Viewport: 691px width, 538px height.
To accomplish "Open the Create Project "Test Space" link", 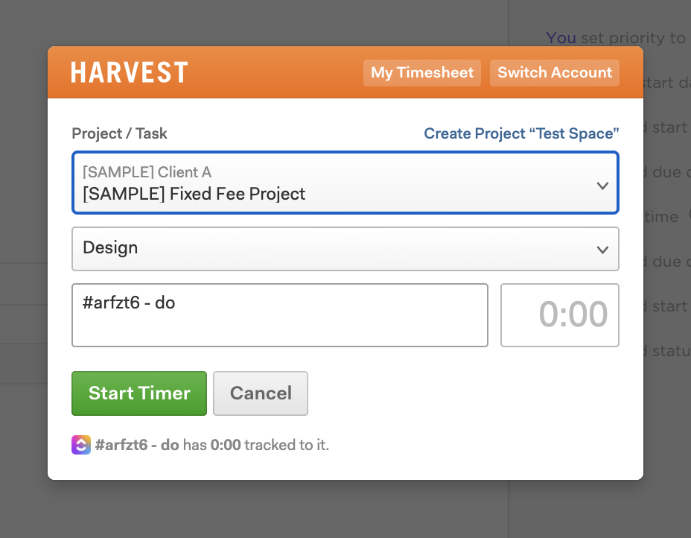I will pyautogui.click(x=521, y=133).
